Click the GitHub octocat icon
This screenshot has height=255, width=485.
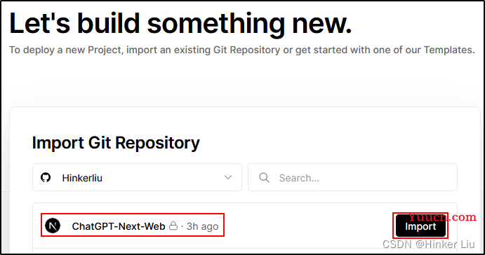(46, 177)
